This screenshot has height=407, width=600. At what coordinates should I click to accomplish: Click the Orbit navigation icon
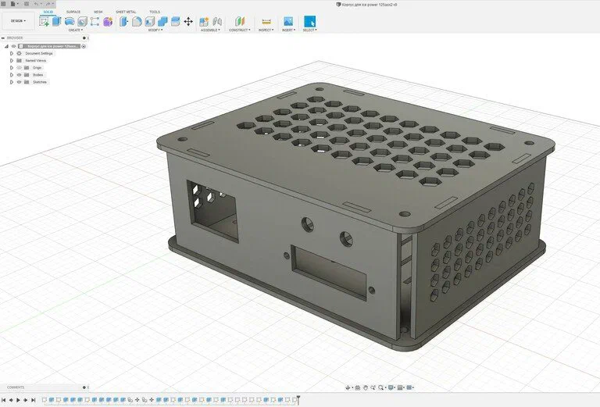point(348,387)
